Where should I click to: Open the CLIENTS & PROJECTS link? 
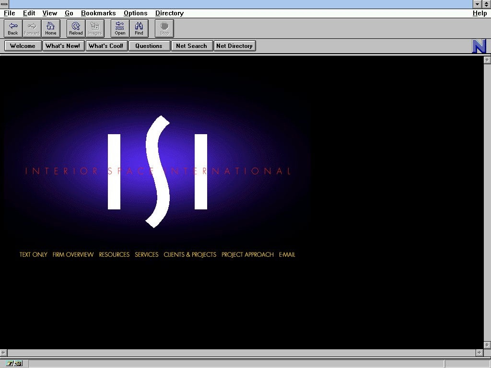click(190, 255)
